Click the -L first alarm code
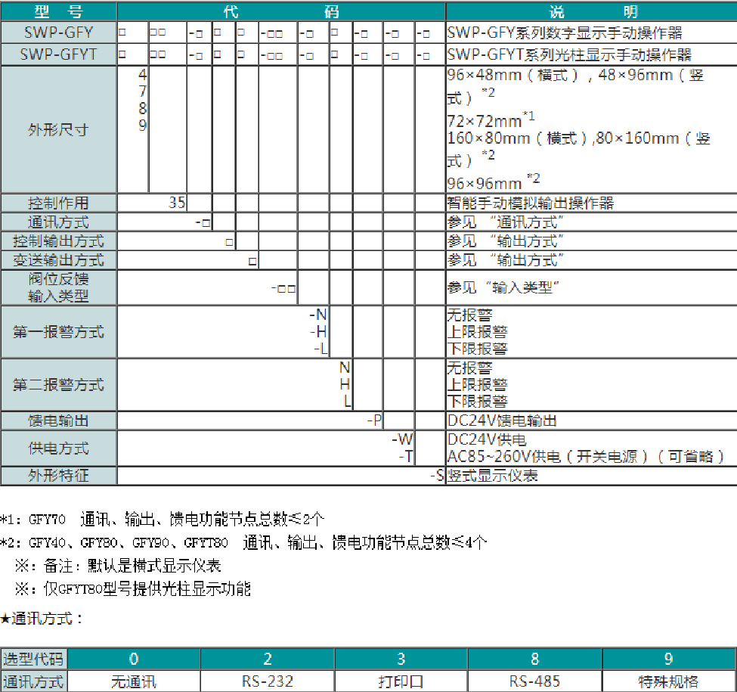Image resolution: width=737 pixels, height=692 pixels. pyautogui.click(x=321, y=349)
